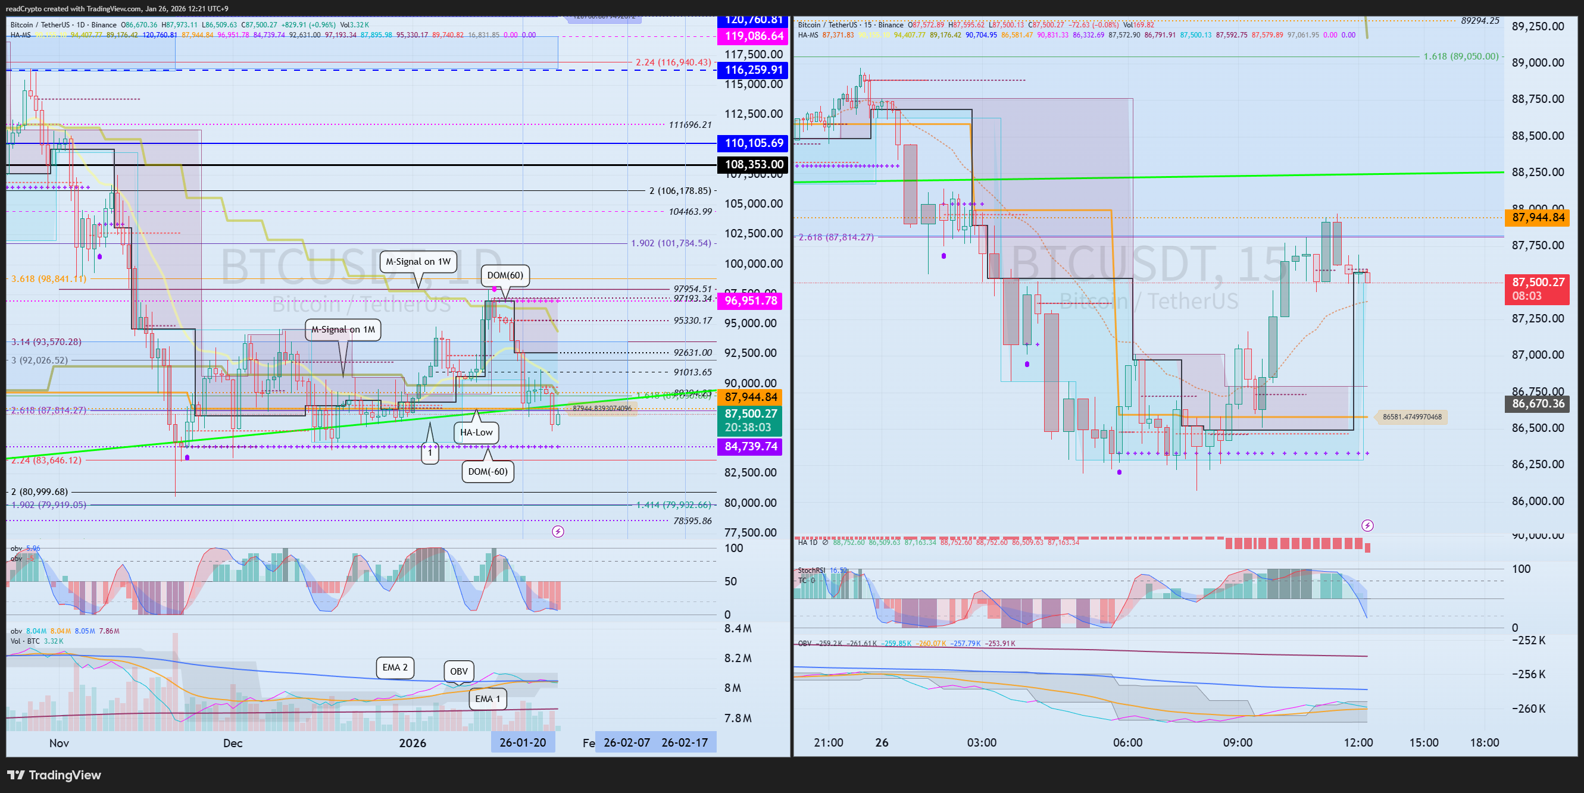Select the 'OBV' callout in the volume pane
This screenshot has width=1584, height=793.
[x=459, y=671]
